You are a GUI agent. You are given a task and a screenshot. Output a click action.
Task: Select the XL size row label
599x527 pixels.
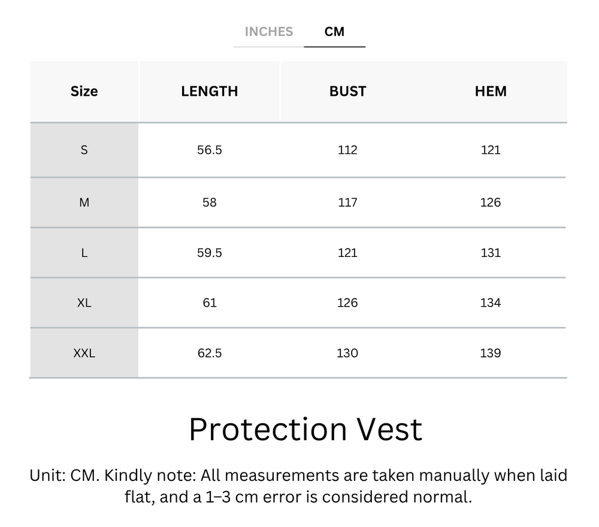(84, 303)
